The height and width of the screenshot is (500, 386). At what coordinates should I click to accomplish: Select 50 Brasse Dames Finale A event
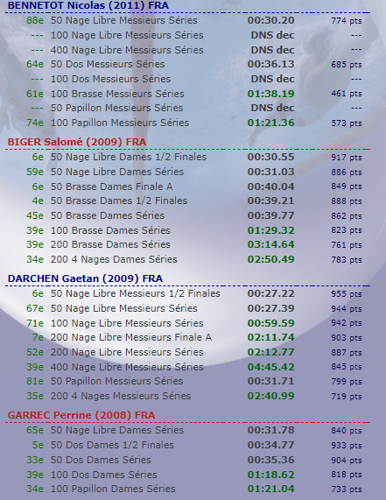[111, 187]
